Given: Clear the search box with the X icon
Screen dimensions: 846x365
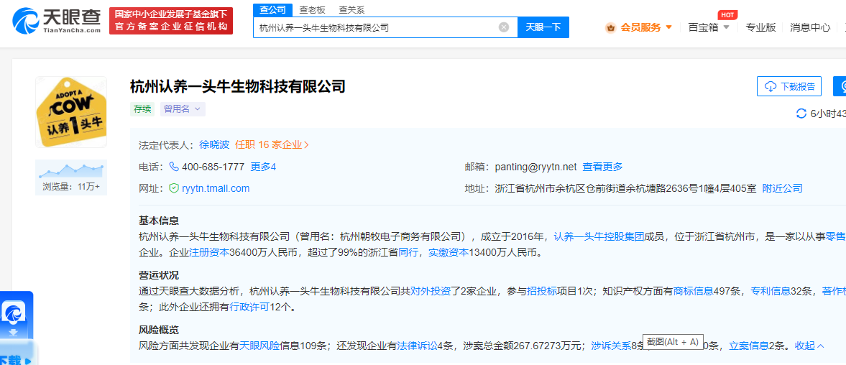Looking at the screenshot, I should [503, 27].
